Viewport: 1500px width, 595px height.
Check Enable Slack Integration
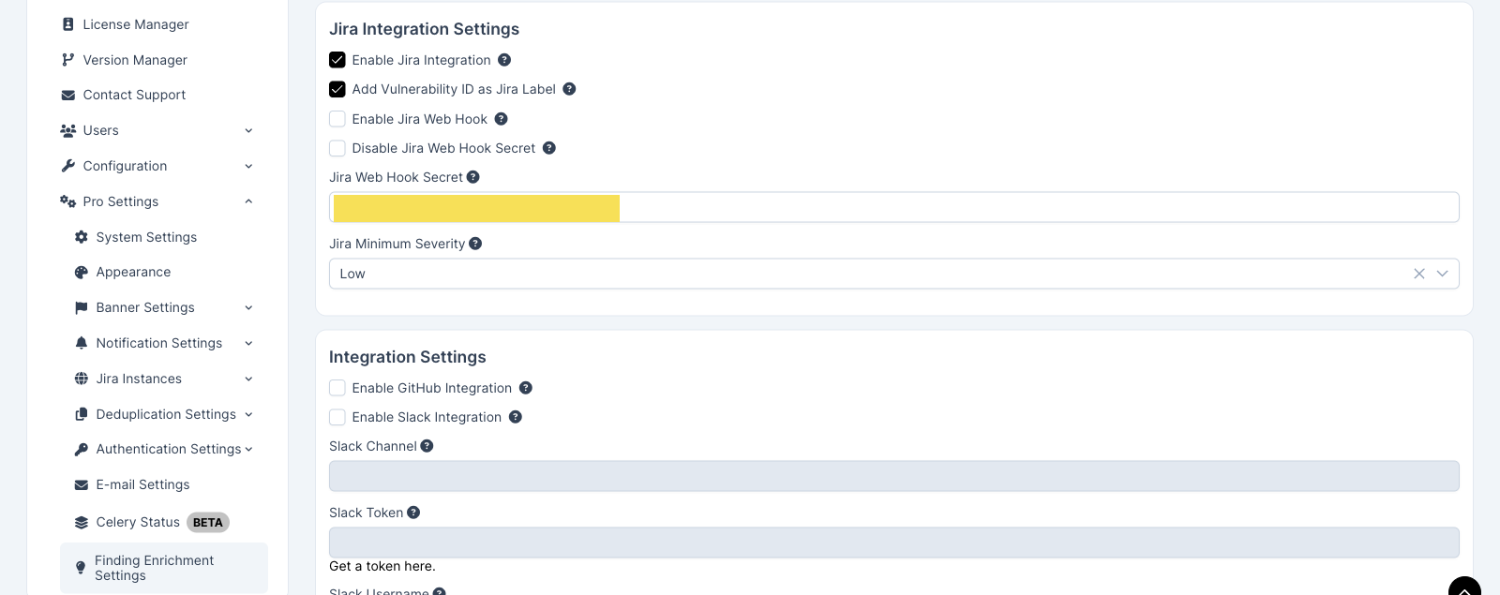click(x=337, y=417)
